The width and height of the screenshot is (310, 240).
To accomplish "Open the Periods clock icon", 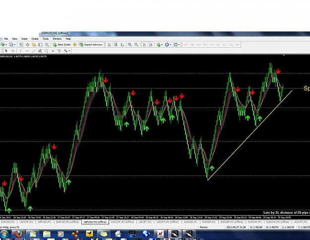I will click(167, 45).
